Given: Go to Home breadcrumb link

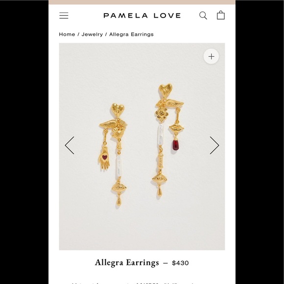Looking at the screenshot, I should coord(67,34).
